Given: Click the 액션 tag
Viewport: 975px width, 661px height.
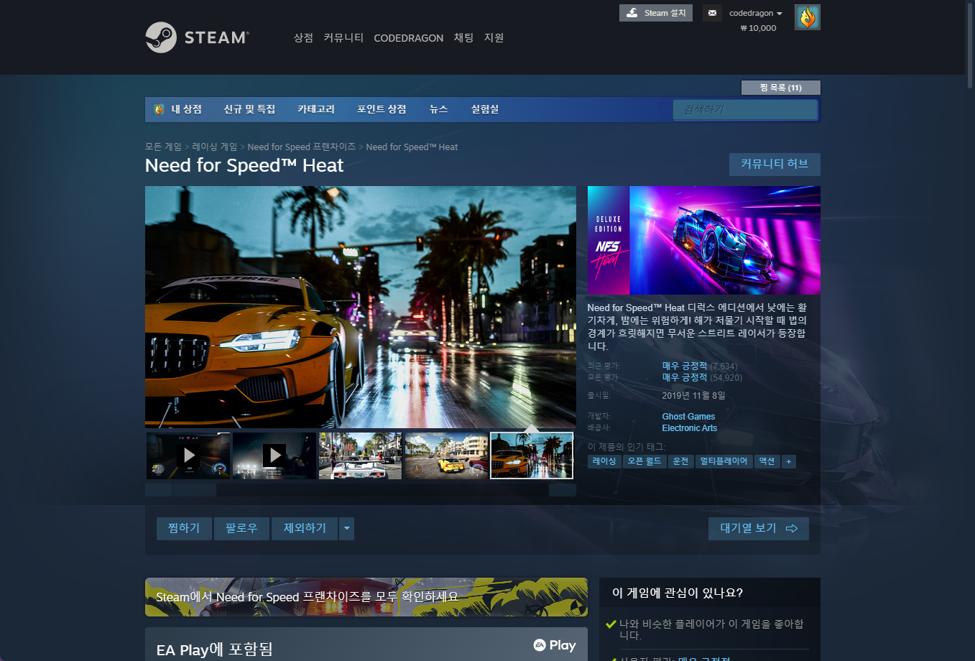Looking at the screenshot, I should 767,461.
